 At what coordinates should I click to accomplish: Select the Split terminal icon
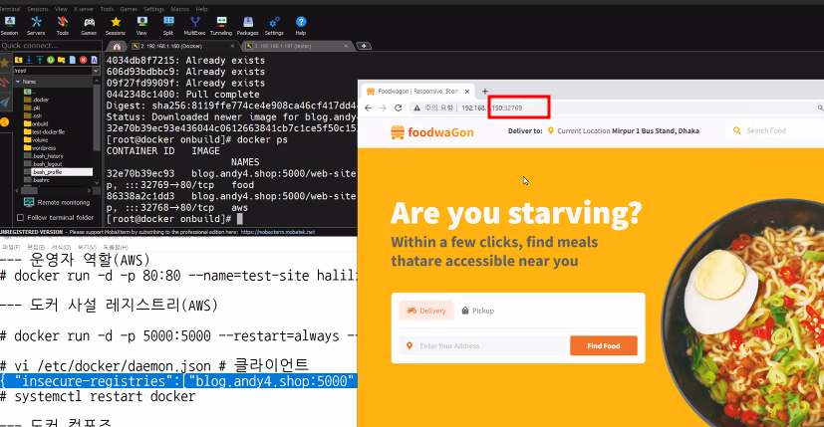(x=168, y=25)
